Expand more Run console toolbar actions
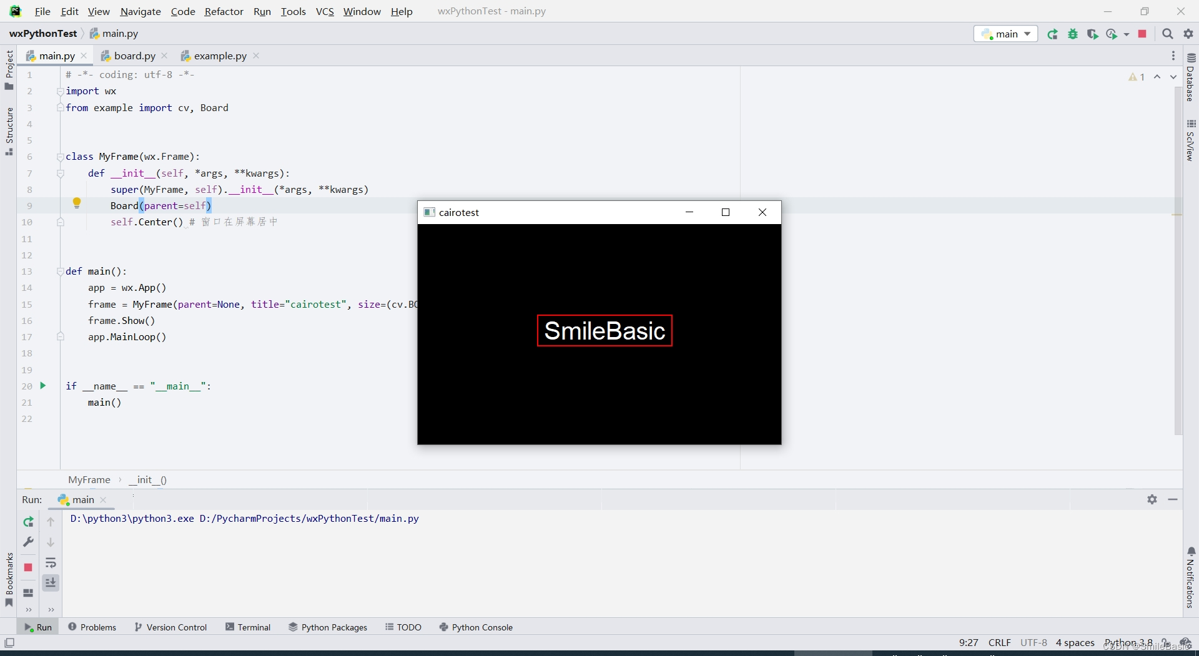The image size is (1199, 656). pyautogui.click(x=51, y=609)
